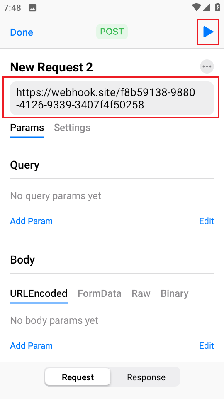The image size is (224, 399).
Task: Tap the Wi-Fi status icon
Action: pos(196,7)
